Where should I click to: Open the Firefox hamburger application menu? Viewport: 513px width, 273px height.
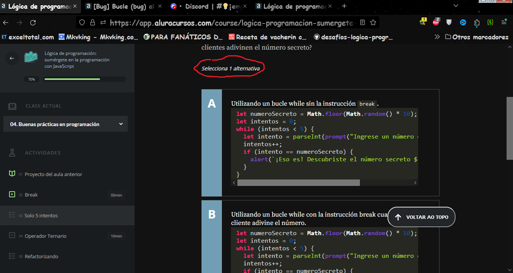504,22
